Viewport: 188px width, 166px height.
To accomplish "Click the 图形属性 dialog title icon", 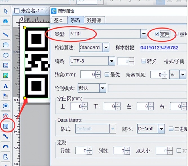I will (x=53, y=11).
